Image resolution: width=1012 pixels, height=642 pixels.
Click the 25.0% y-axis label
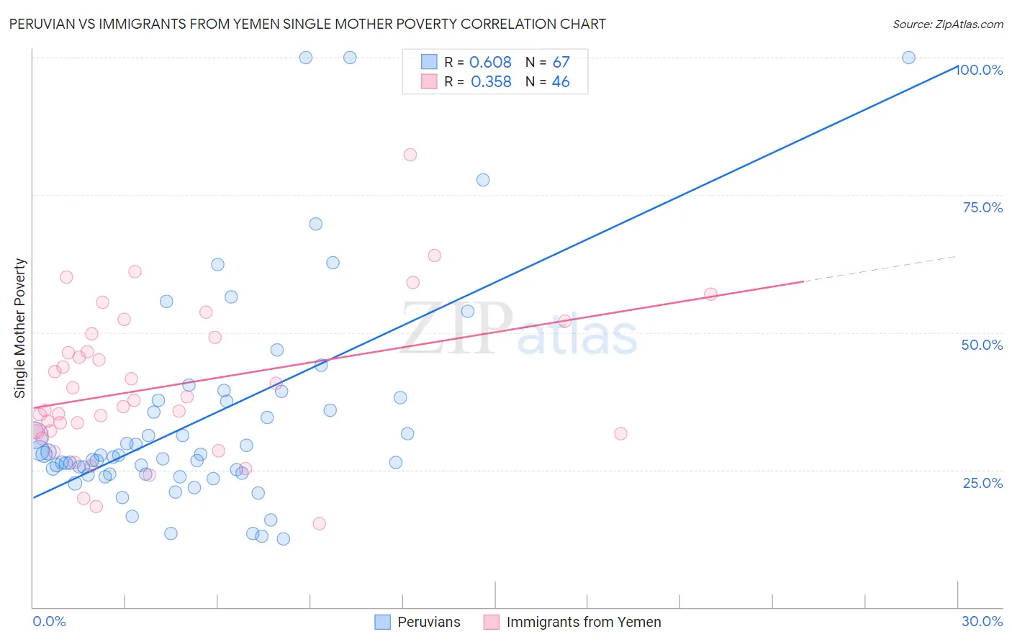[x=982, y=483]
